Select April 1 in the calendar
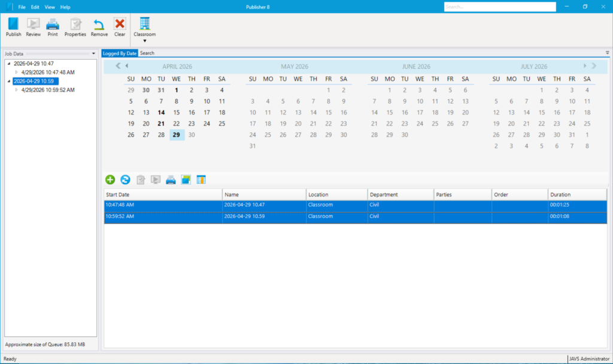Viewport: 613px width, 364px height. (177, 90)
